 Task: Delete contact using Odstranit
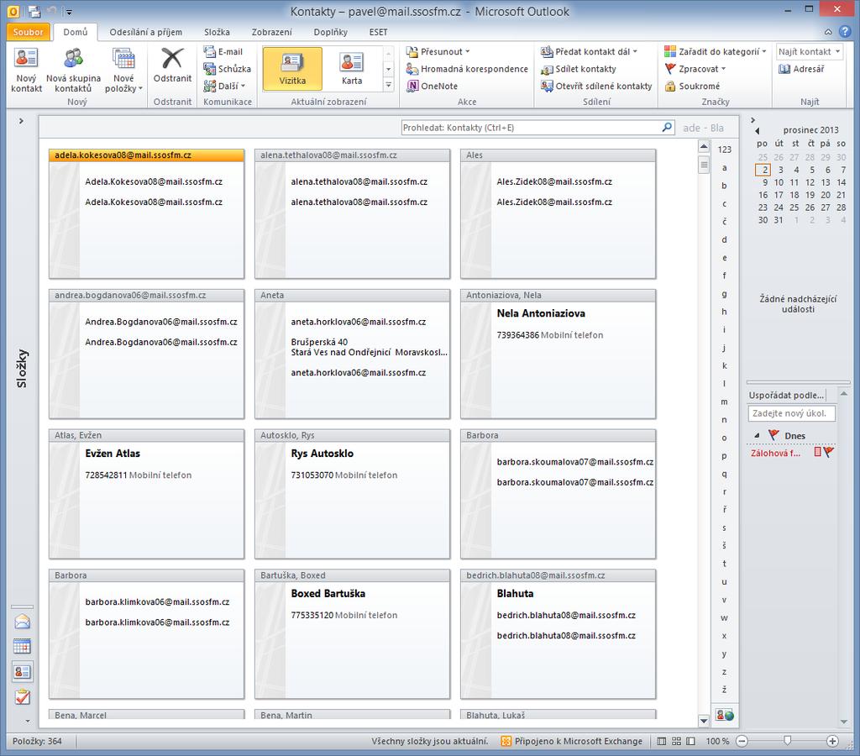172,66
